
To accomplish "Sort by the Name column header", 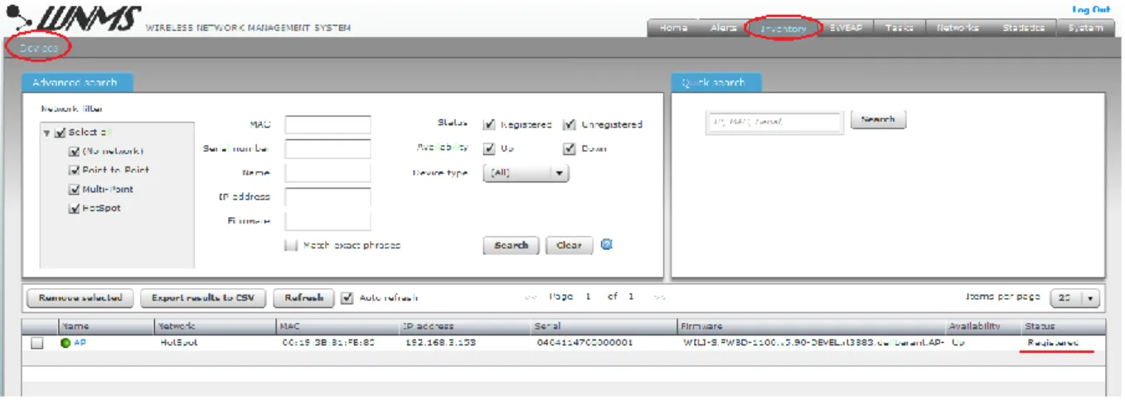I will pos(106,326).
